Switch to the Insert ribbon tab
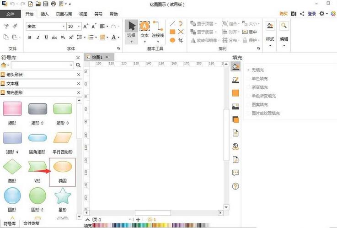 tap(44, 14)
